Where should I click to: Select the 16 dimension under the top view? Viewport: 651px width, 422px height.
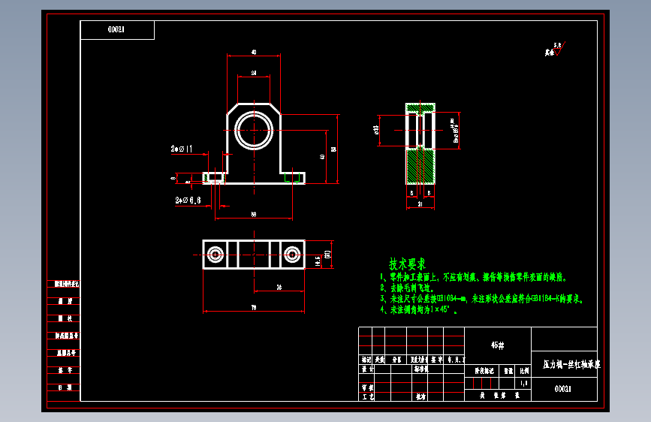[x=279, y=287]
